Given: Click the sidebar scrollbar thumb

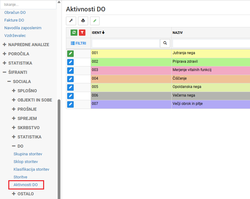Looking at the screenshot, I should tap(59, 149).
